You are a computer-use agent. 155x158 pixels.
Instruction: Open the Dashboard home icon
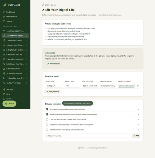pos(4,12)
